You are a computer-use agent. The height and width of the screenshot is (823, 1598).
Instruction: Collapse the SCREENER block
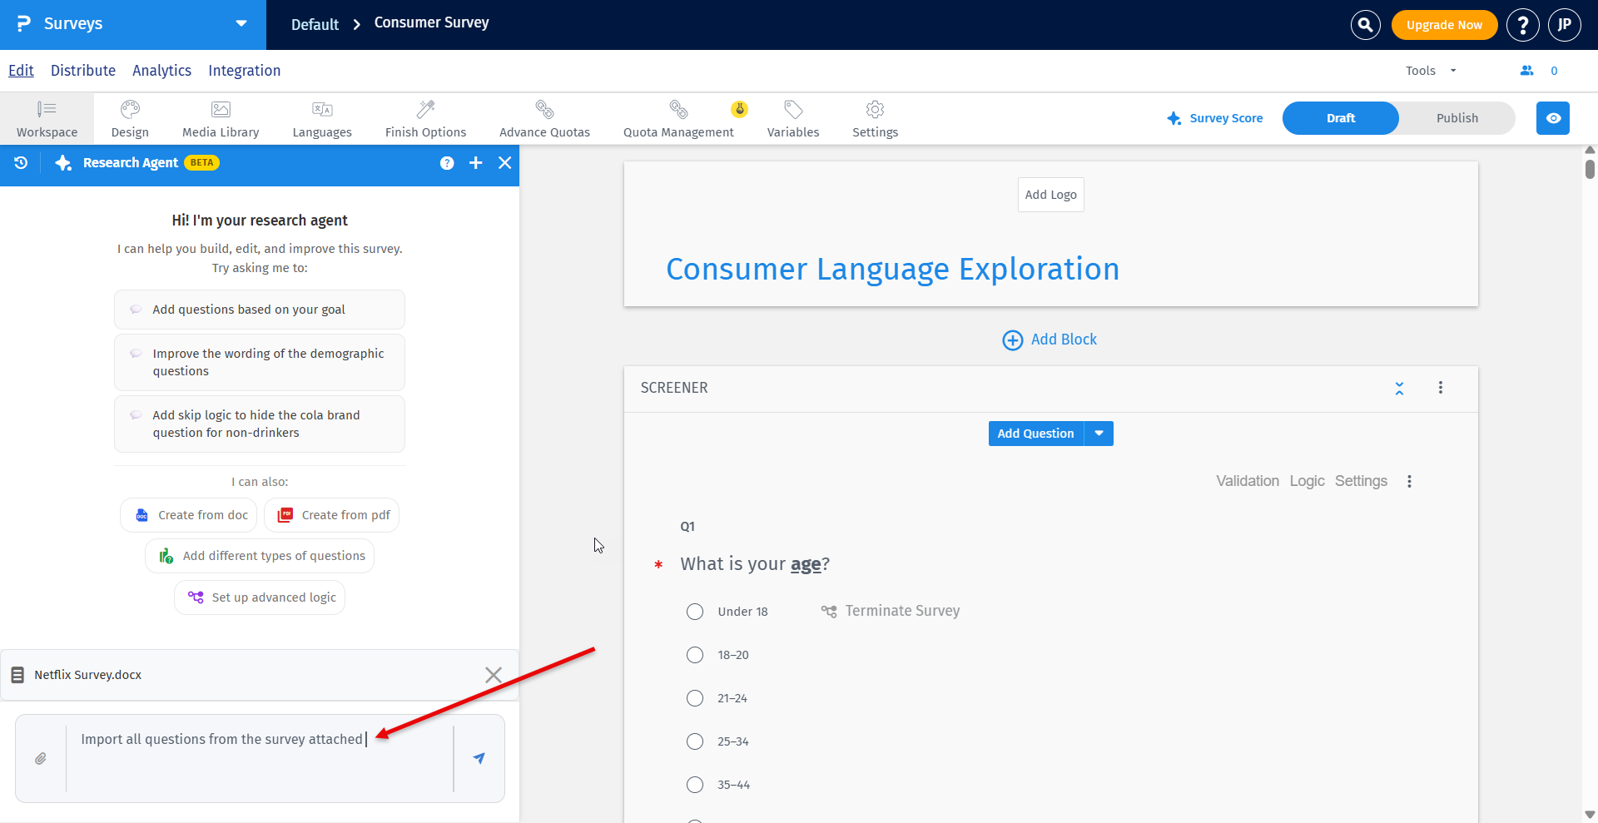pyautogui.click(x=1399, y=389)
